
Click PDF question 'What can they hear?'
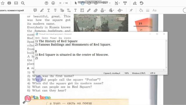49,90
